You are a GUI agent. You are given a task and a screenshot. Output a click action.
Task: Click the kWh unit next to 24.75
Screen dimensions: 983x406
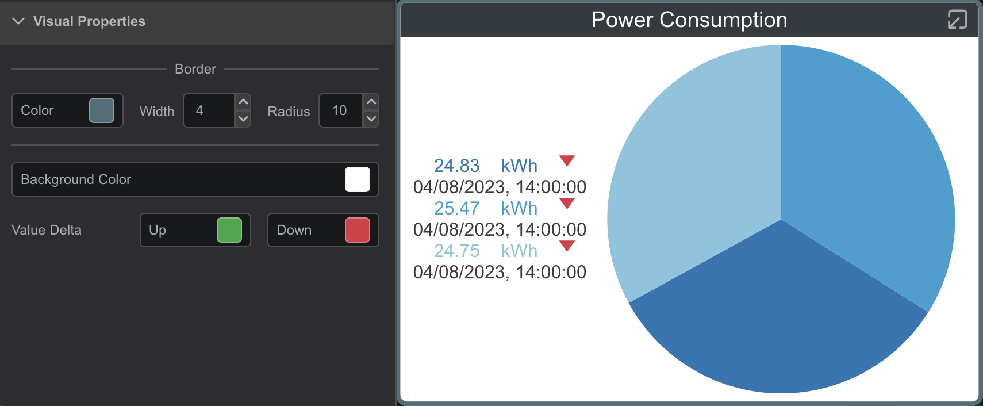(x=519, y=251)
